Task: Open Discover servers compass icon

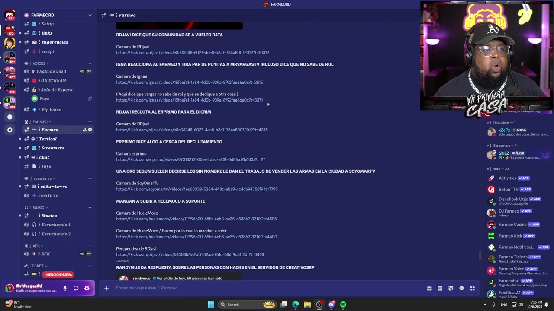Action: click(10, 130)
